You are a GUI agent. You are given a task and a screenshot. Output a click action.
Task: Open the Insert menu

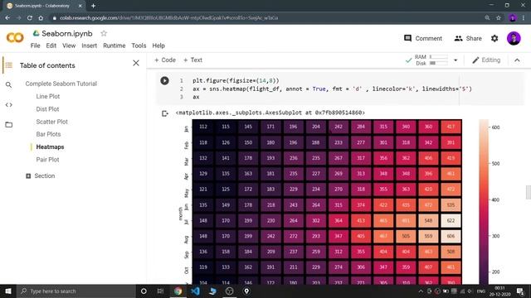point(89,46)
